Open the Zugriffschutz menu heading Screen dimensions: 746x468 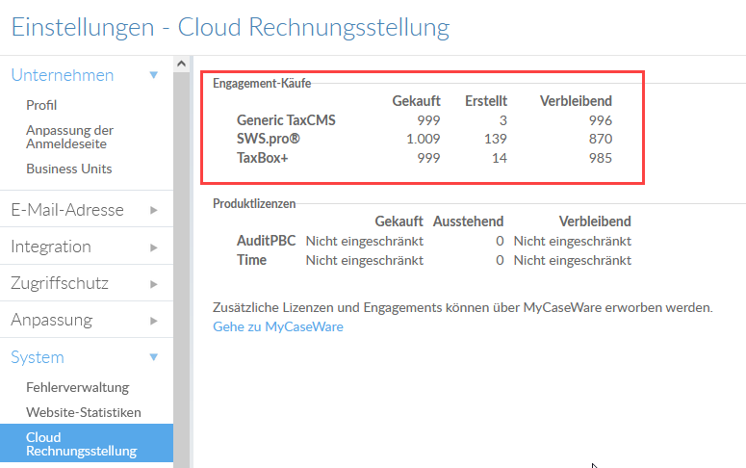click(60, 284)
